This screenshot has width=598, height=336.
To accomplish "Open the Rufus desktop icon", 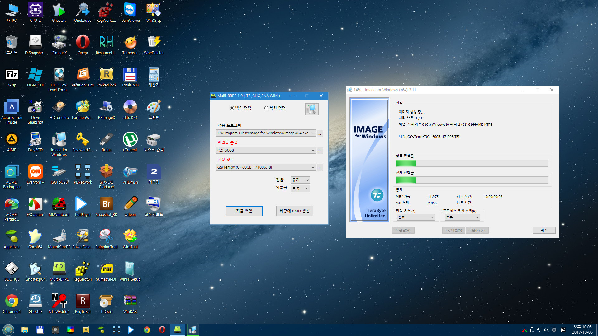I will pos(107,142).
